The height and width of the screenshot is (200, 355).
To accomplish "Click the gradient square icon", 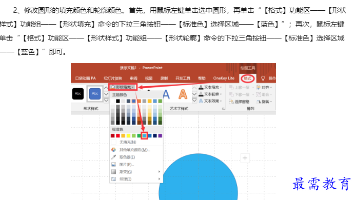I will (x=114, y=172).
